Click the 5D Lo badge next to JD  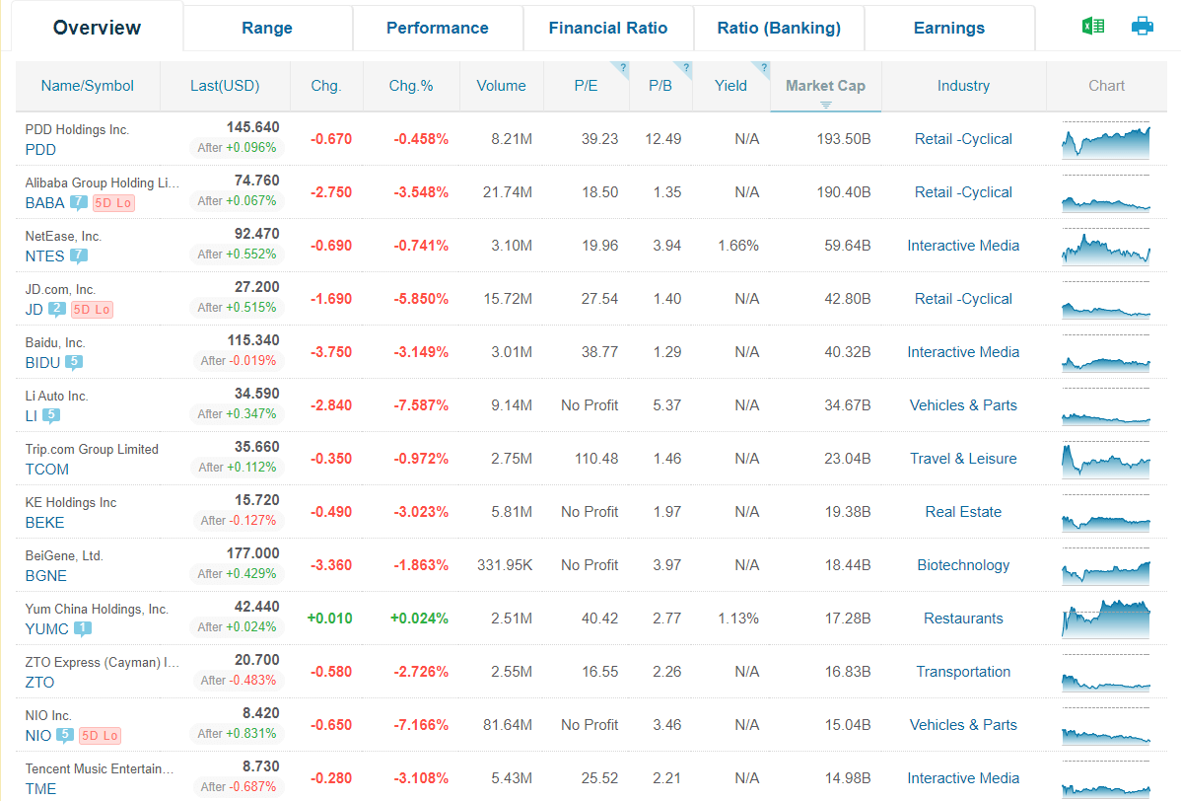click(92, 310)
